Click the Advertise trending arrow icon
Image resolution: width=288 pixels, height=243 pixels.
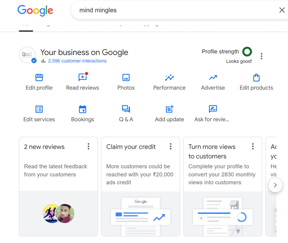coord(213,78)
